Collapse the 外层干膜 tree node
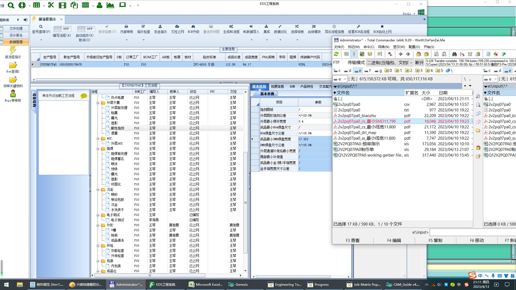 tap(98, 103)
